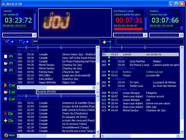Save category with floppy Cat icon

pos(9,99)
